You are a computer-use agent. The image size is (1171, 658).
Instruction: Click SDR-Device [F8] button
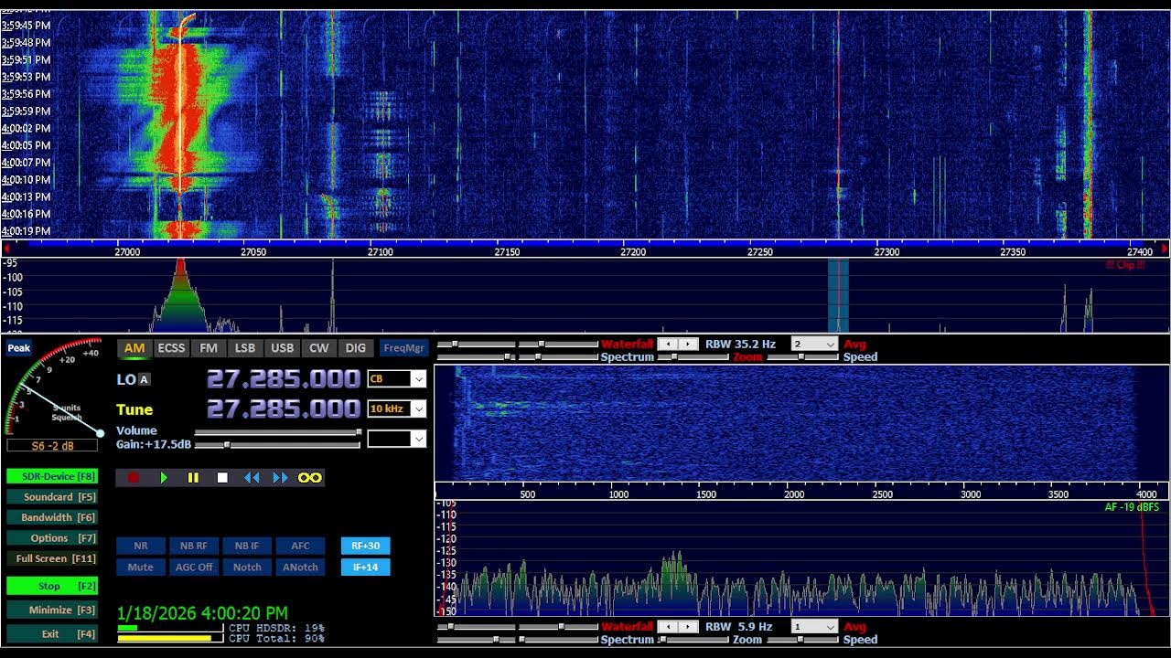tap(52, 476)
